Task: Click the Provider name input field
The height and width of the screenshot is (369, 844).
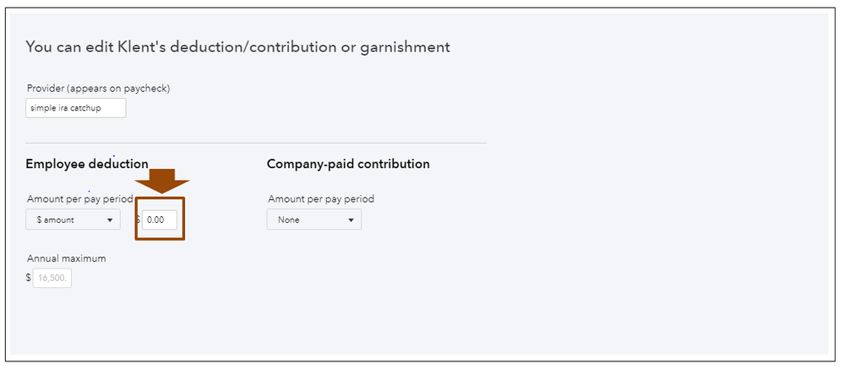Action: 76,108
